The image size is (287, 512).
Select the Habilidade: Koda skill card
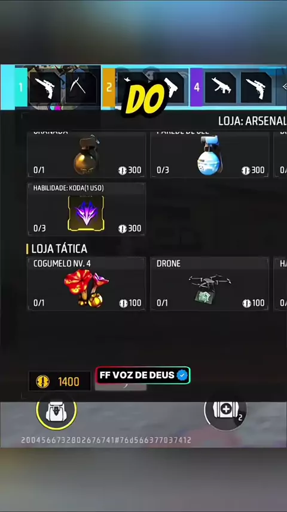point(86,209)
